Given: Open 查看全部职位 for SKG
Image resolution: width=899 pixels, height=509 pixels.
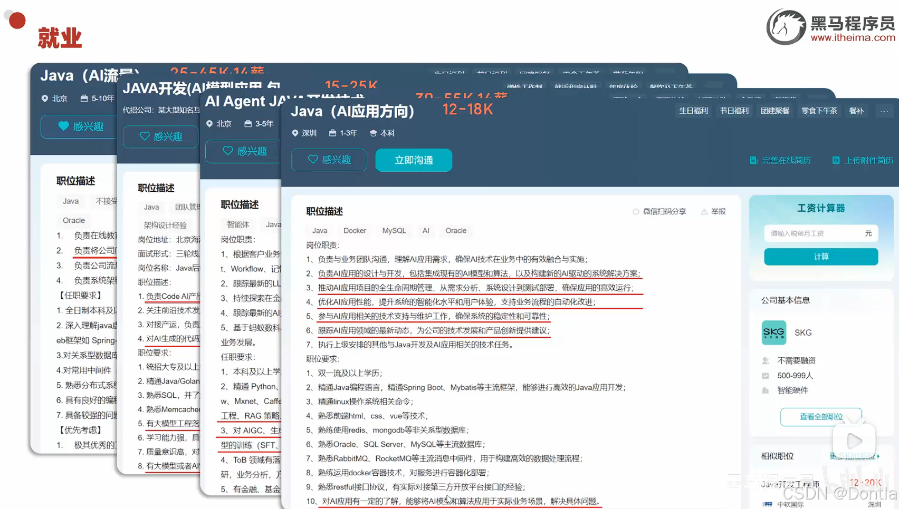Looking at the screenshot, I should tap(820, 417).
